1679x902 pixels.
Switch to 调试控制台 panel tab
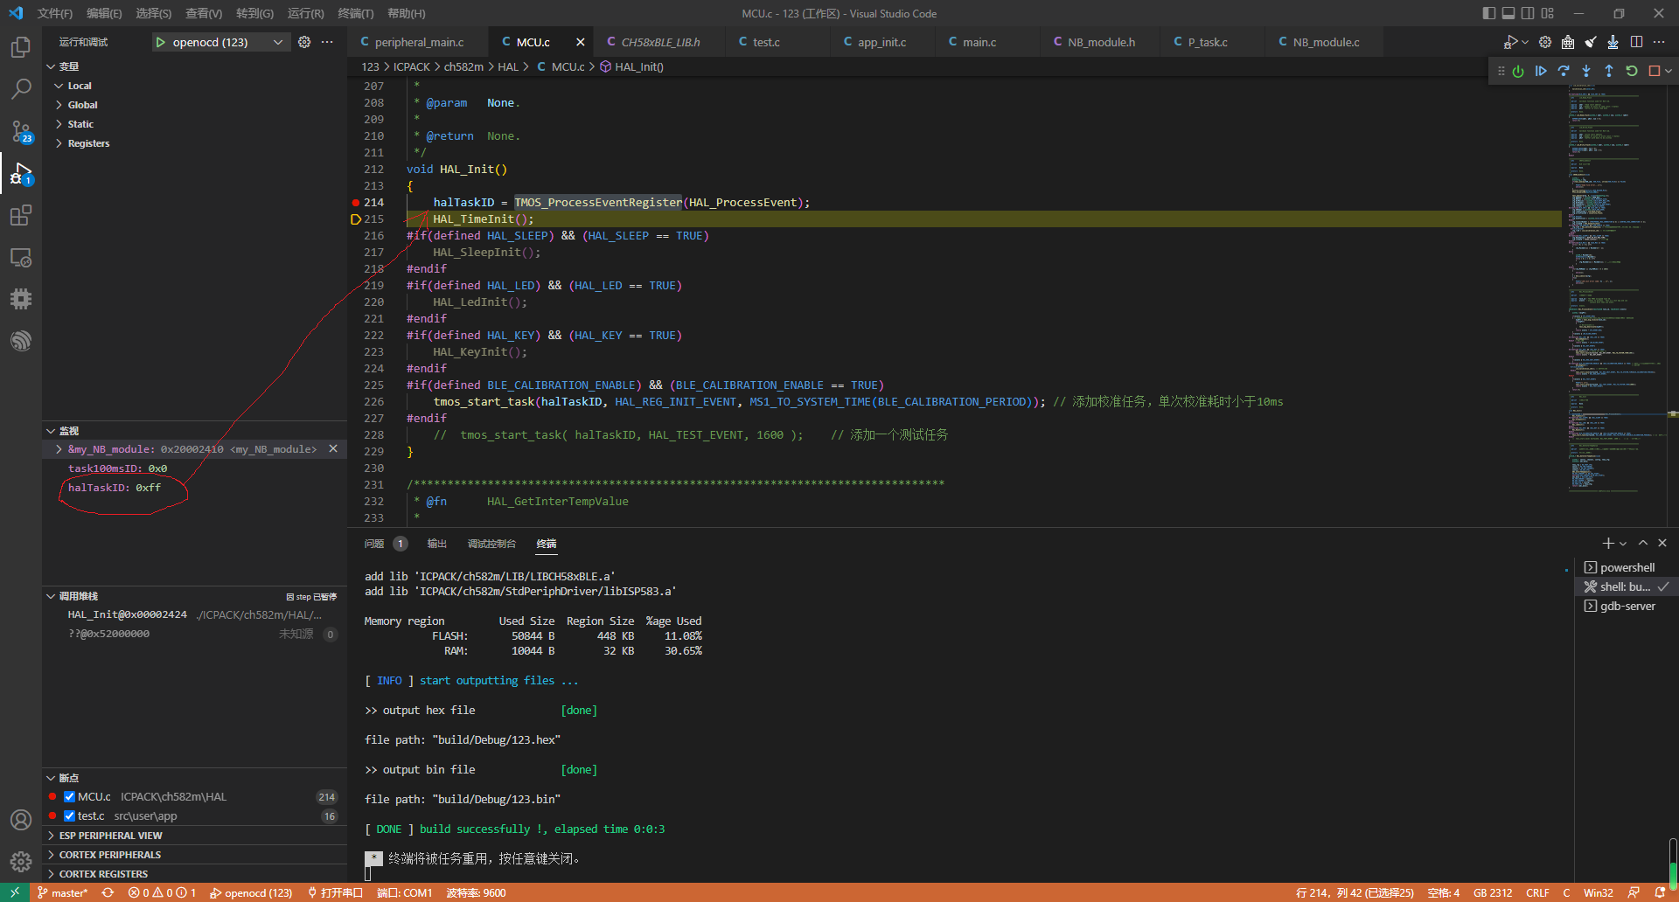pos(491,544)
